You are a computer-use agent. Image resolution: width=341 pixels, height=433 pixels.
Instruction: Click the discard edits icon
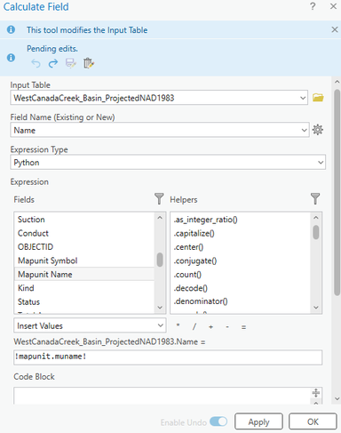(89, 63)
